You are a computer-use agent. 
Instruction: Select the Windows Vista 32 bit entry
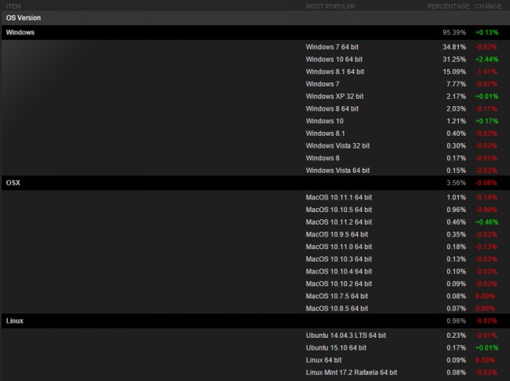pos(337,145)
